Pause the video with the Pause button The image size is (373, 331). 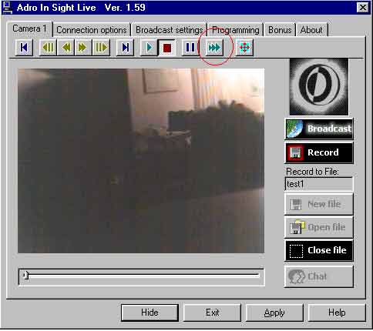tap(190, 48)
